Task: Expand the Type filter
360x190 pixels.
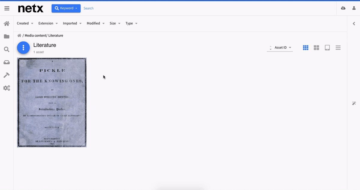Action: [131, 23]
